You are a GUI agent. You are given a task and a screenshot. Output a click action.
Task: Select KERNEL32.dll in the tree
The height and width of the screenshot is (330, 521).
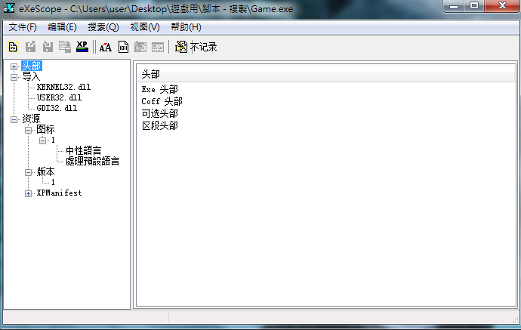pyautogui.click(x=63, y=87)
